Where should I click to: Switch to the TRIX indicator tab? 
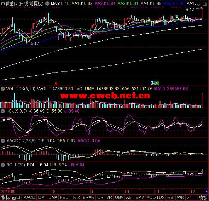(x=75, y=197)
